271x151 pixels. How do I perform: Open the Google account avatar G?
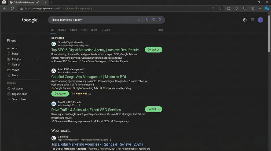point(260,20)
